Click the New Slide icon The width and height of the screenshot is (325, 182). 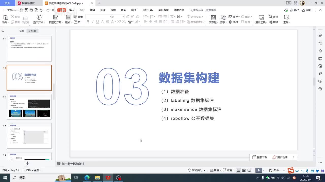pos(56,17)
